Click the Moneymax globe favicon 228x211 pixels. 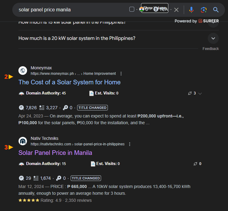point(23,71)
